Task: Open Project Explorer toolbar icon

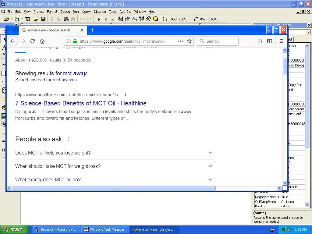Action: (x=121, y=19)
